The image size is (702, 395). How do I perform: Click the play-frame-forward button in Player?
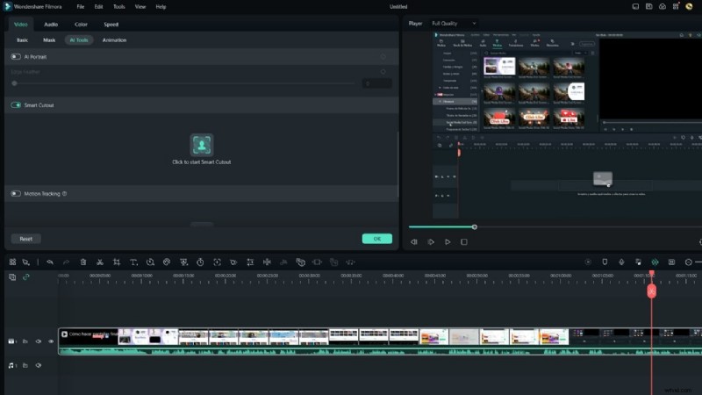click(x=431, y=242)
